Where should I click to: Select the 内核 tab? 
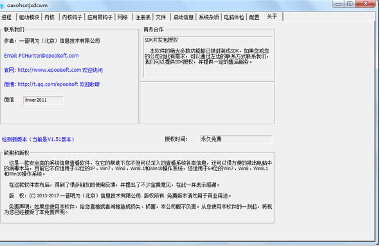[x=50, y=17]
